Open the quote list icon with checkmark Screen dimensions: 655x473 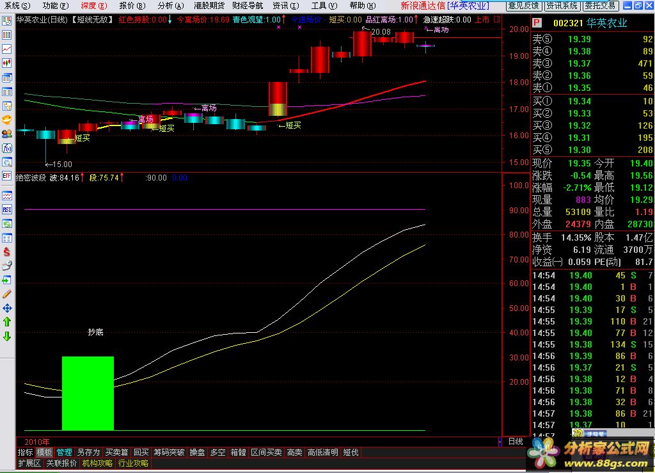point(6,21)
